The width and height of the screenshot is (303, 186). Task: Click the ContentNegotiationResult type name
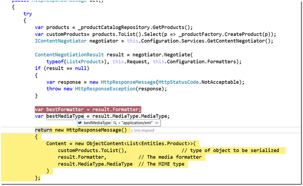69,54
